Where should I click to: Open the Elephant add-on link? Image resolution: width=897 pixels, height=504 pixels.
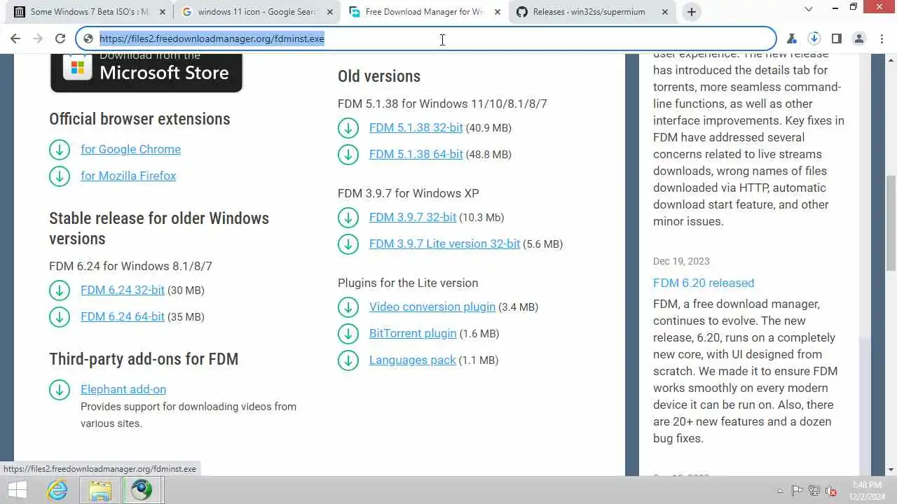(x=123, y=389)
